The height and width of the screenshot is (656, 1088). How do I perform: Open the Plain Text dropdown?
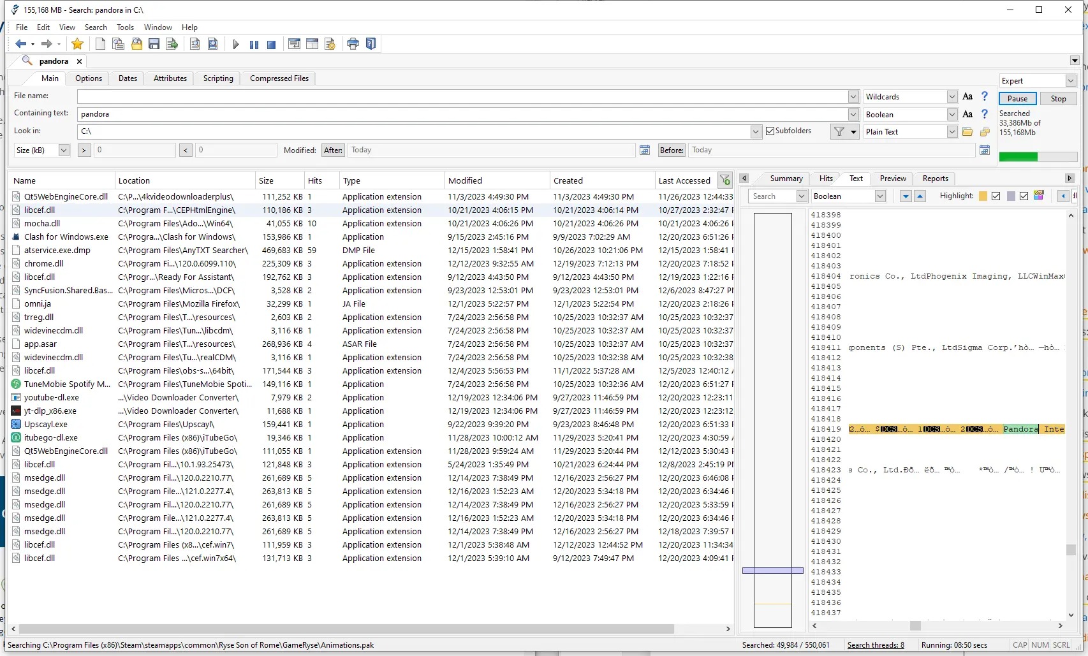tap(952, 132)
